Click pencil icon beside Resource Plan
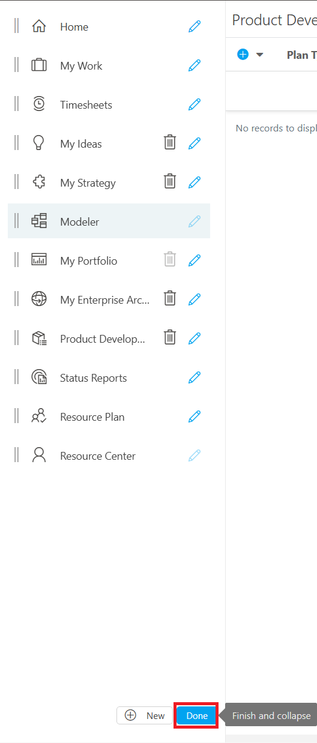Image resolution: width=317 pixels, height=743 pixels. tap(194, 417)
